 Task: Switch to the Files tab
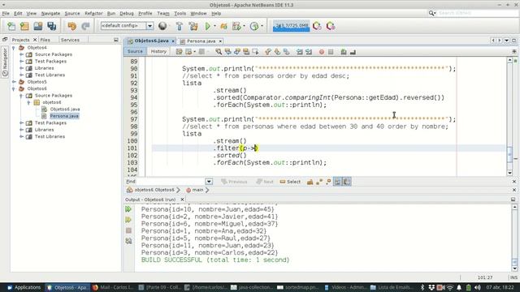tap(45, 40)
